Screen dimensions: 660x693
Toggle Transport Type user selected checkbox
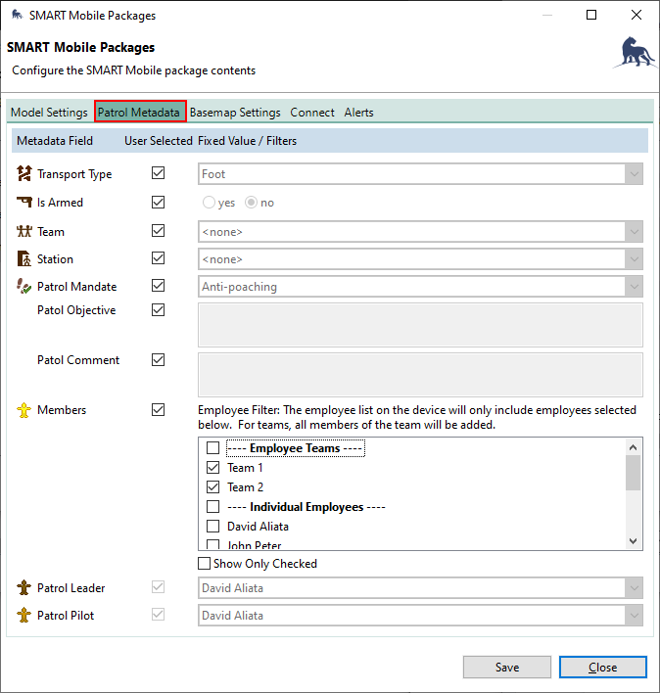point(159,174)
